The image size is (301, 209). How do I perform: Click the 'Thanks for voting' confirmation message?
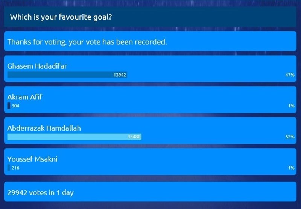click(87, 42)
